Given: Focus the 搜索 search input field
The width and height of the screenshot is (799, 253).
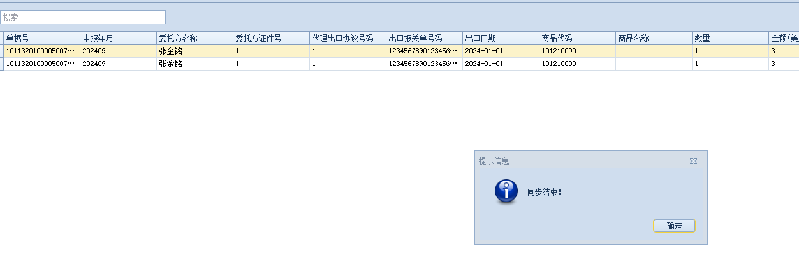Looking at the screenshot, I should pos(83,17).
